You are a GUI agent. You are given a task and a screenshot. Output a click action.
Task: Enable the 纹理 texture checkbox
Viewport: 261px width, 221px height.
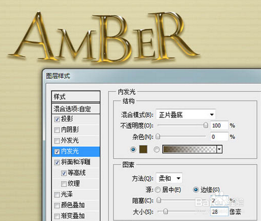(x=64, y=184)
